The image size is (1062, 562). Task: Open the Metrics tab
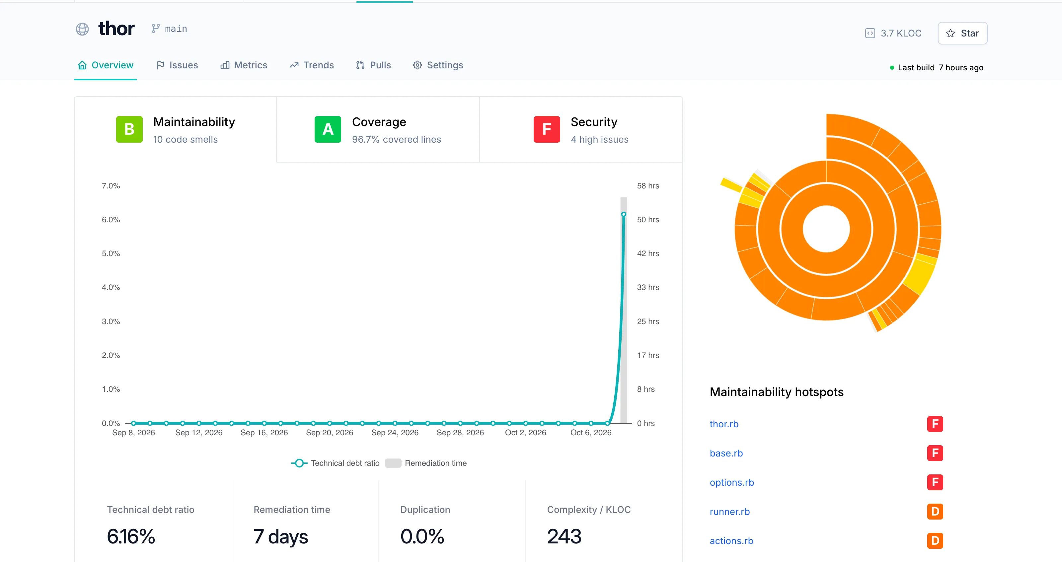click(244, 65)
